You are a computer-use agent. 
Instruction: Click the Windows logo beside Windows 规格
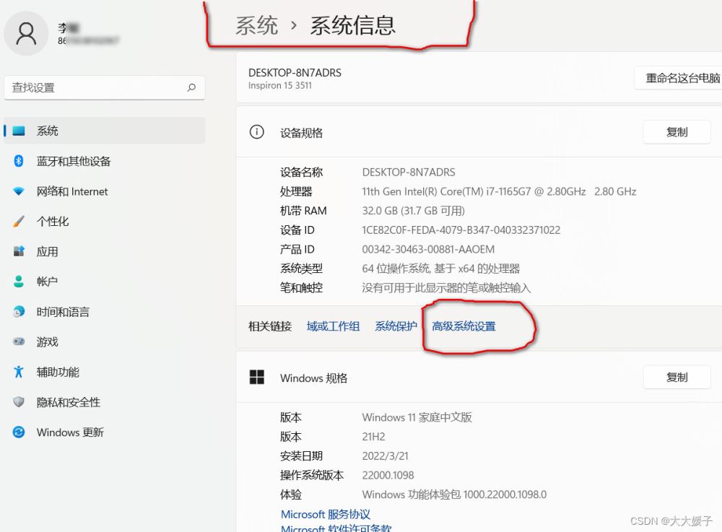point(256,378)
